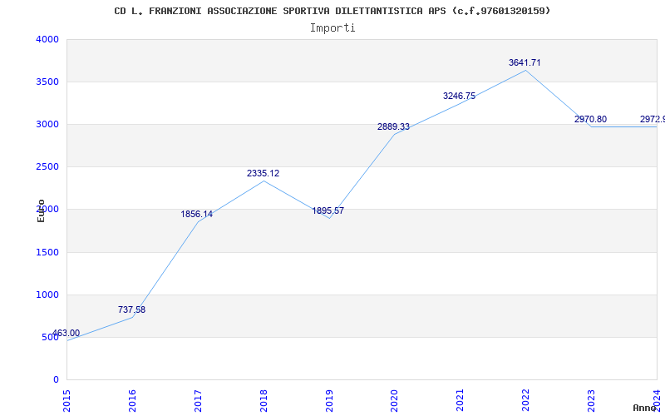665x416 pixels.
Task: Choose the 2020 axis label
Action: pyautogui.click(x=395, y=400)
